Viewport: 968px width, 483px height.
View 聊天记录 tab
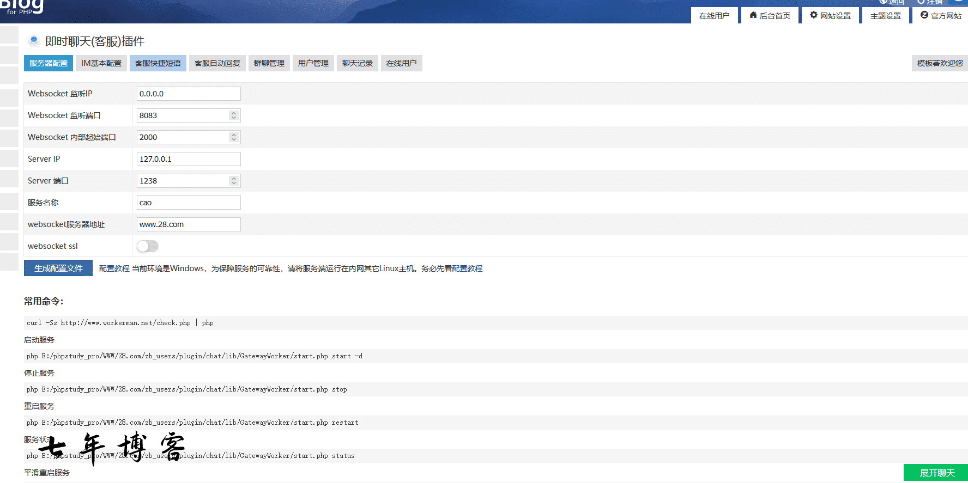click(358, 63)
